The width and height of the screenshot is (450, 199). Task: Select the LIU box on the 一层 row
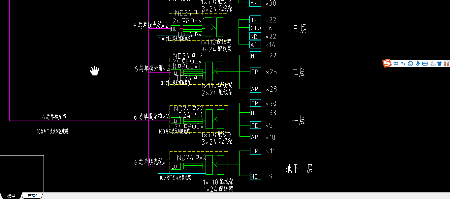point(176,121)
